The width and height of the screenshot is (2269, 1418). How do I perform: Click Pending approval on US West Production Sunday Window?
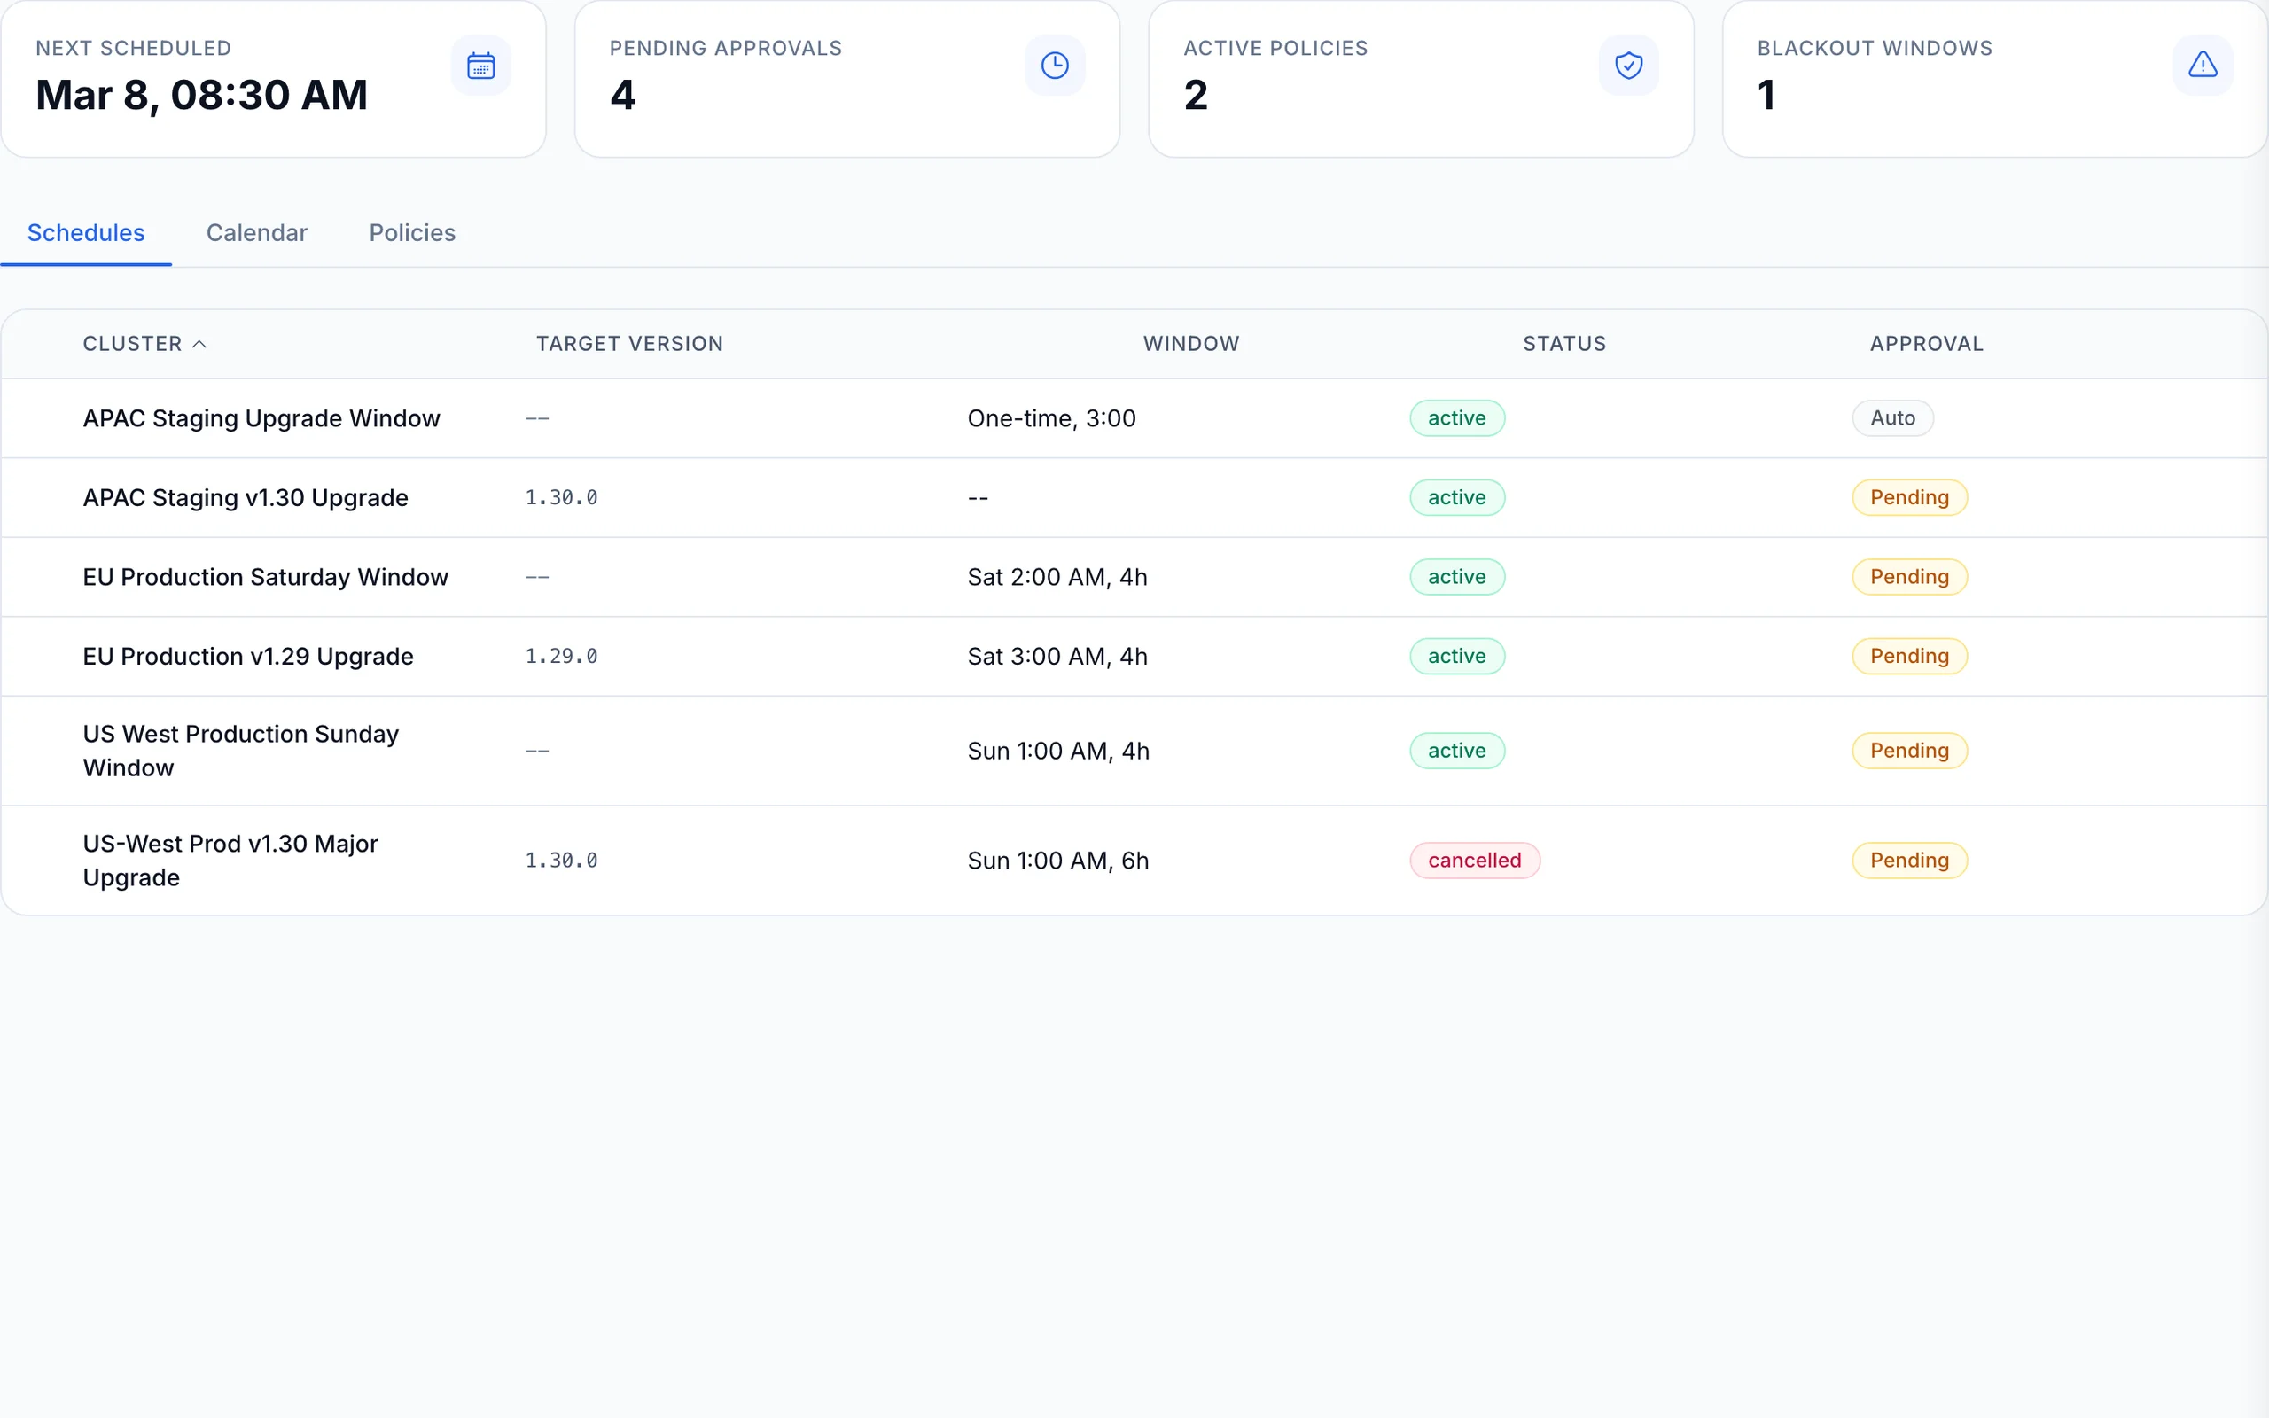pos(1909,751)
